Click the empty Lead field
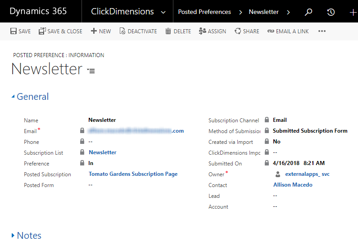The height and width of the screenshot is (250, 358). [275, 196]
